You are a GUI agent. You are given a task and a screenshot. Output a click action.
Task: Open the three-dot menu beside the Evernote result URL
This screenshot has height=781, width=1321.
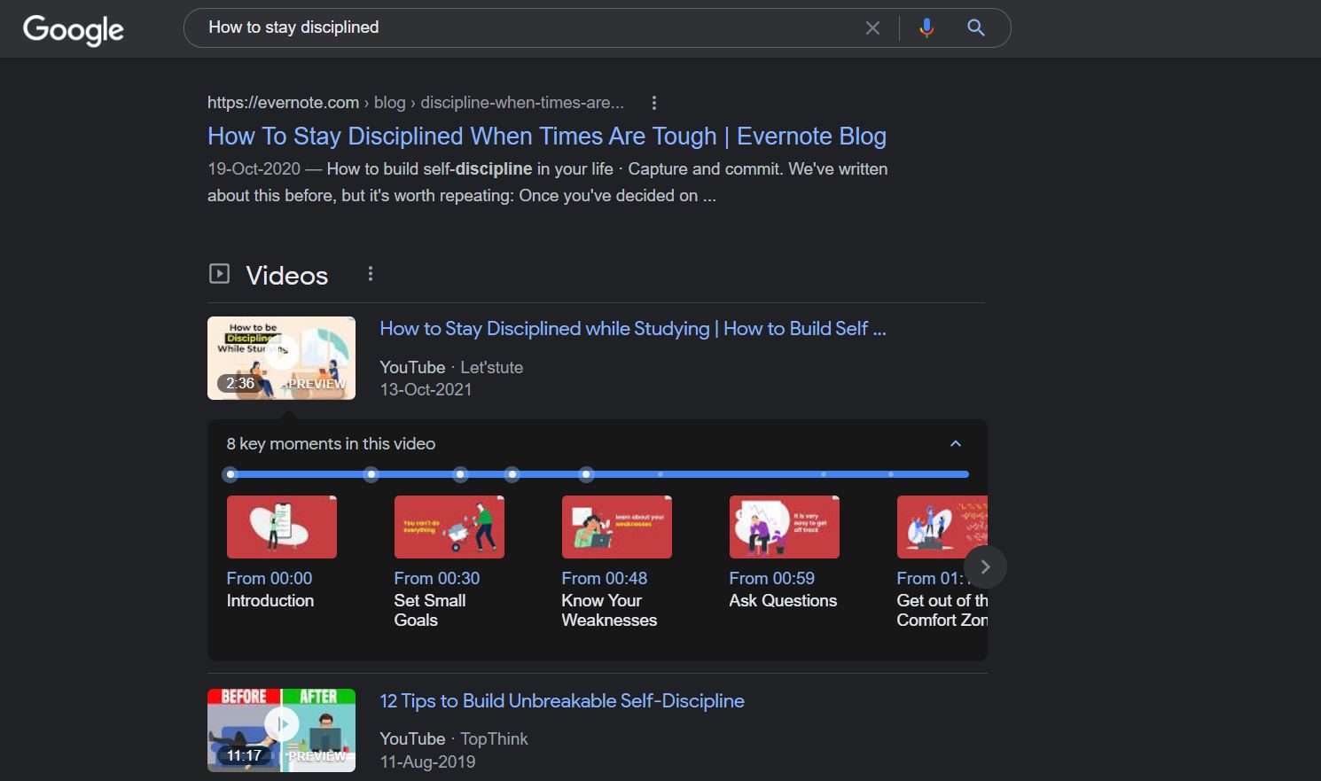coord(654,103)
